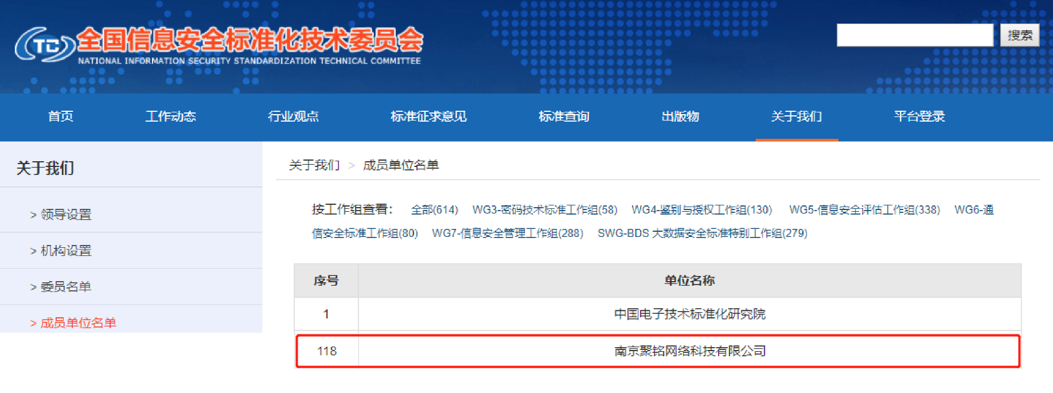
Task: Filter by 全部(614) work groups
Action: [x=434, y=210]
